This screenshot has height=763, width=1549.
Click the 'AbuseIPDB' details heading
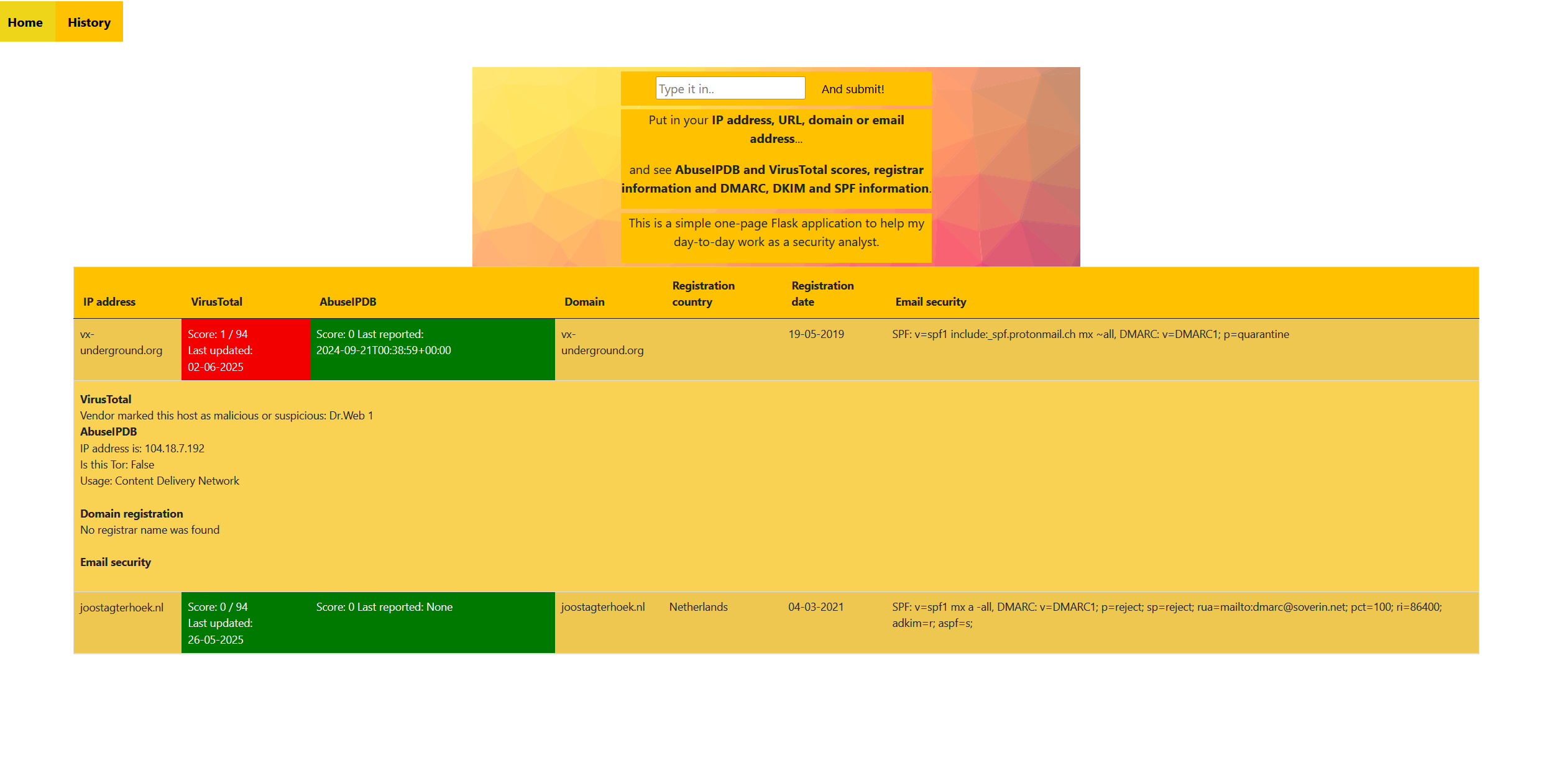coord(108,431)
